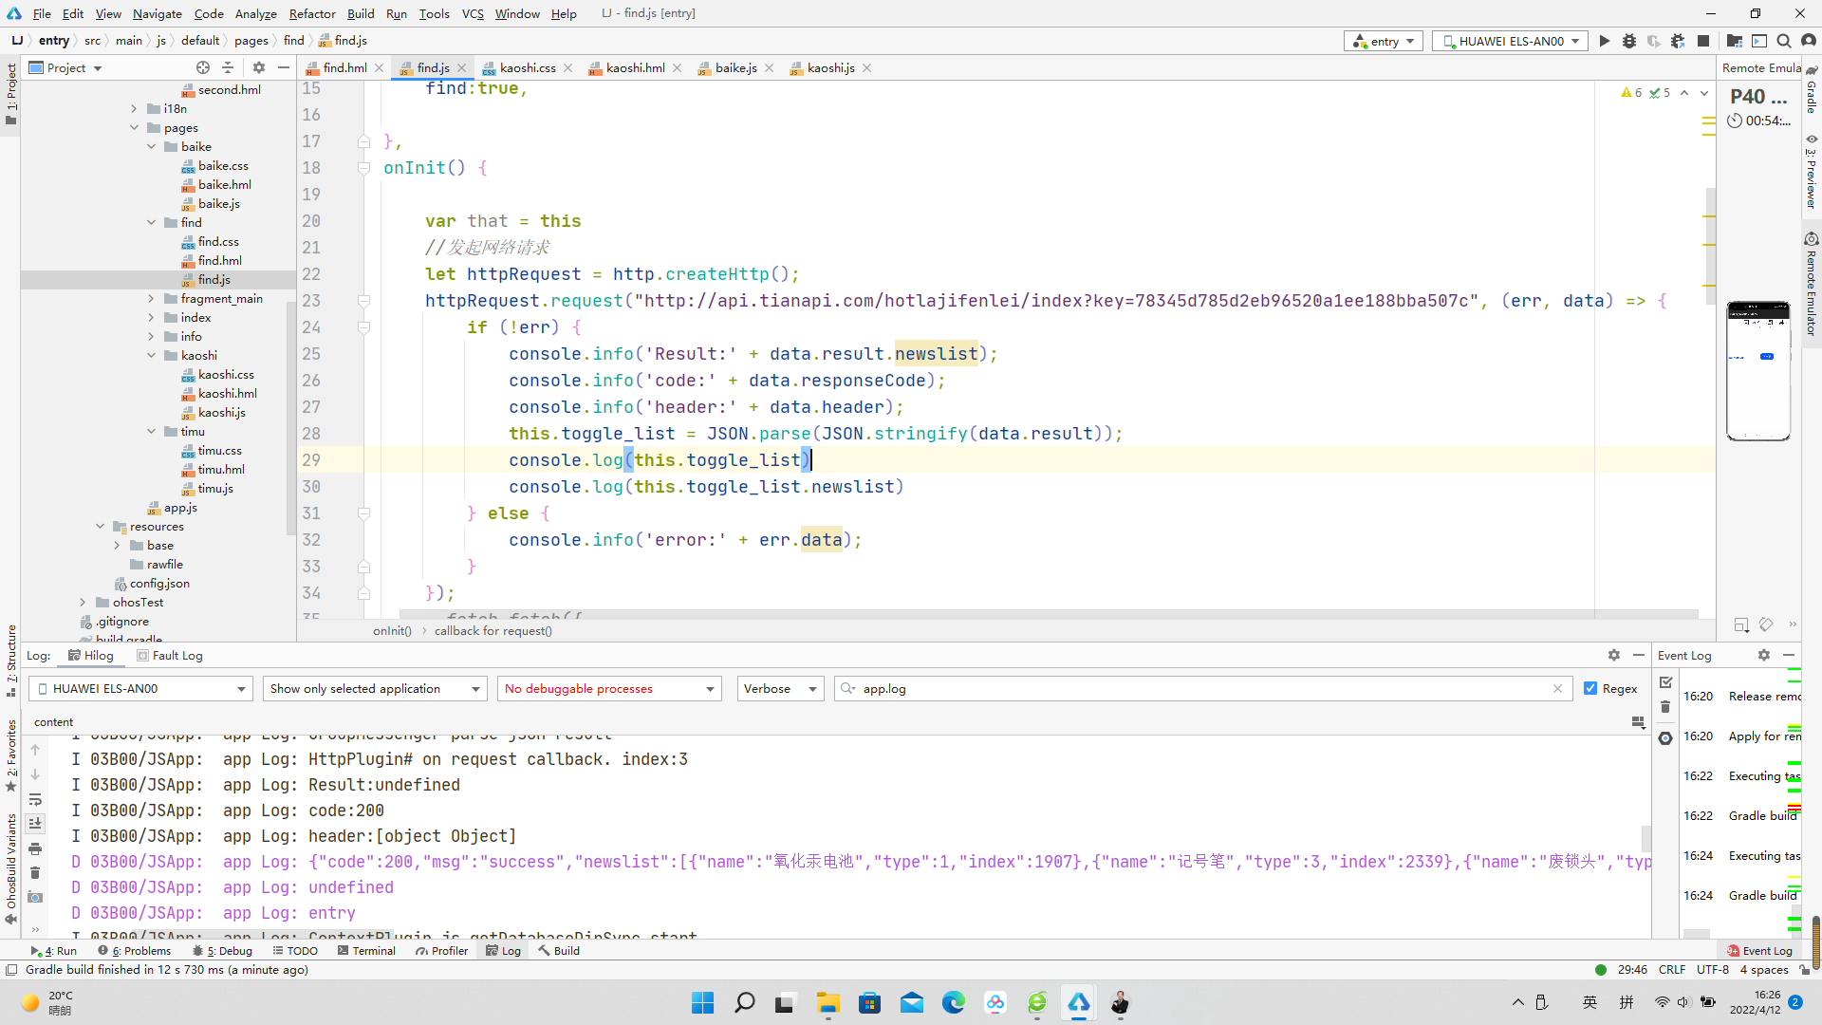Collapse the baike folder

click(152, 146)
